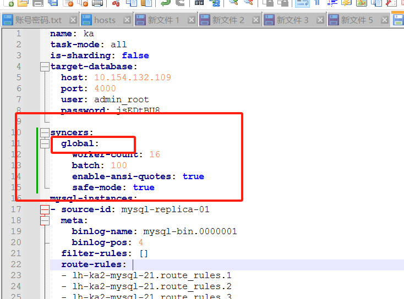Click line number 1 in the margin
The image size is (404, 299).
tap(19, 34)
